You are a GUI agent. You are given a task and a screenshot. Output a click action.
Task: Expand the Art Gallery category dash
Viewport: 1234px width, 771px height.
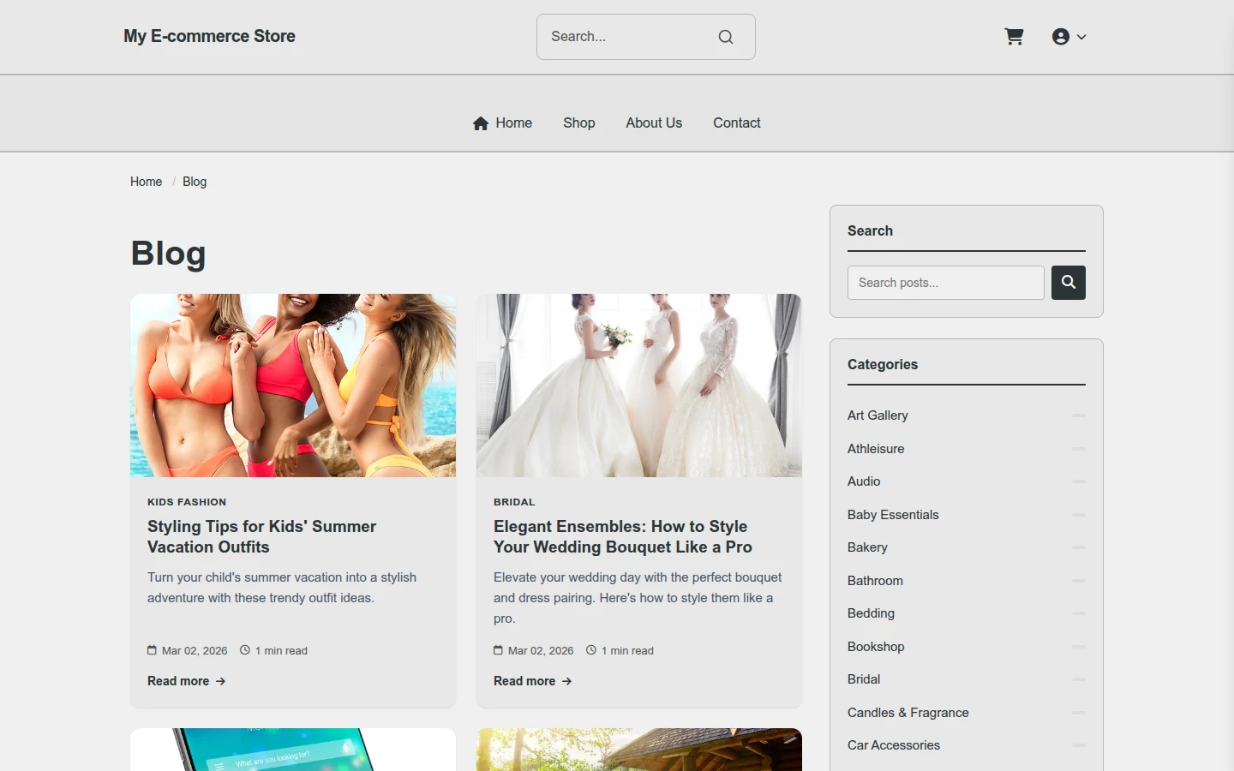tap(1078, 415)
